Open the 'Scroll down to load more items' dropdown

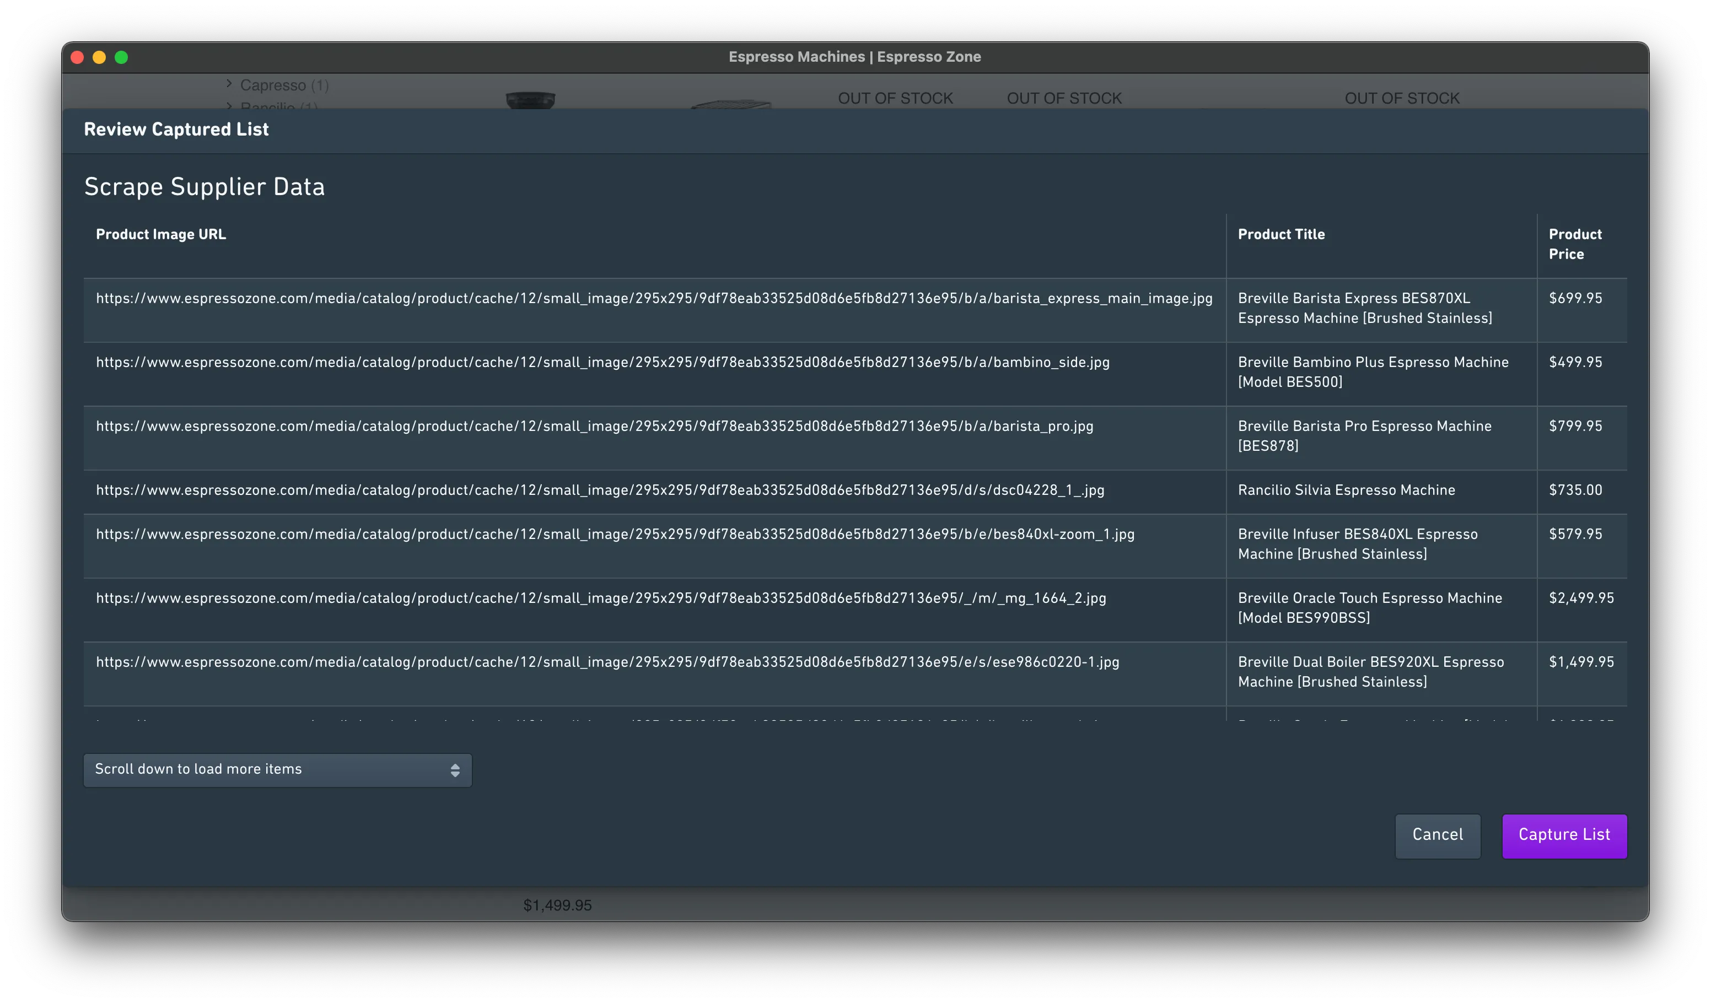click(277, 769)
